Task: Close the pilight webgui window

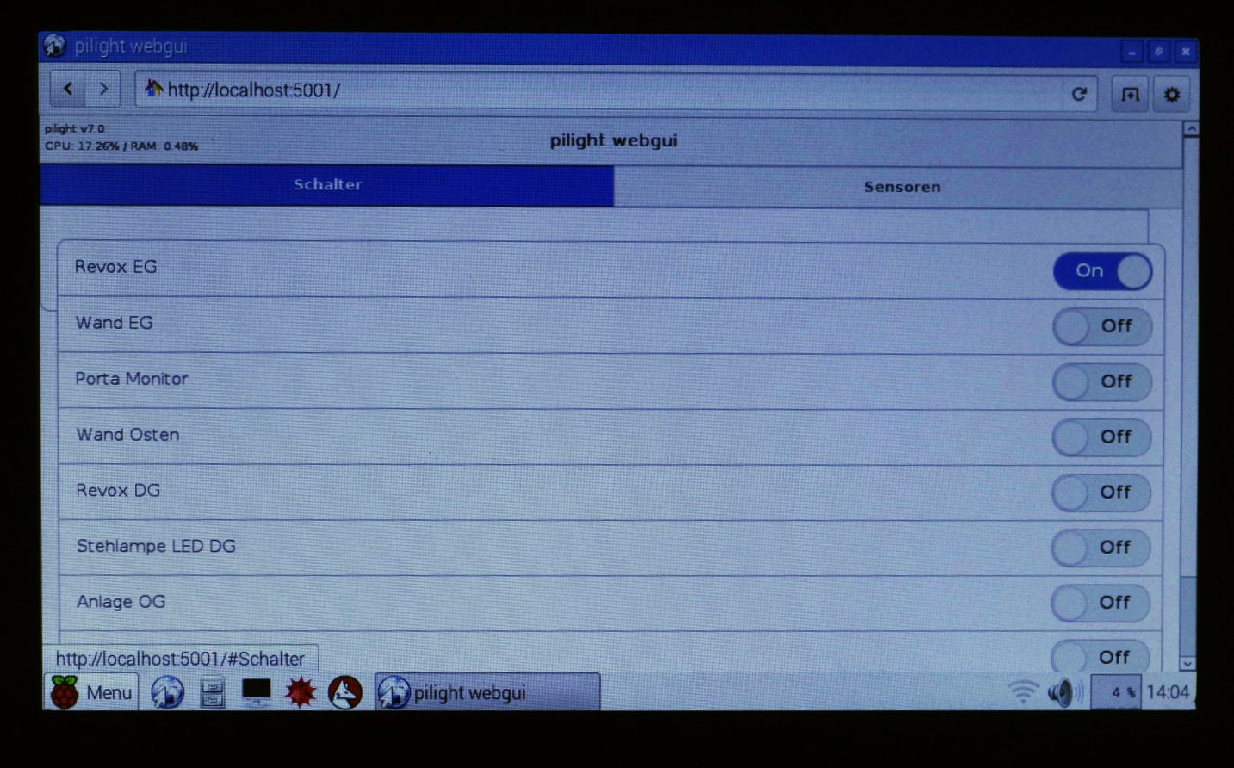Action: [1185, 52]
